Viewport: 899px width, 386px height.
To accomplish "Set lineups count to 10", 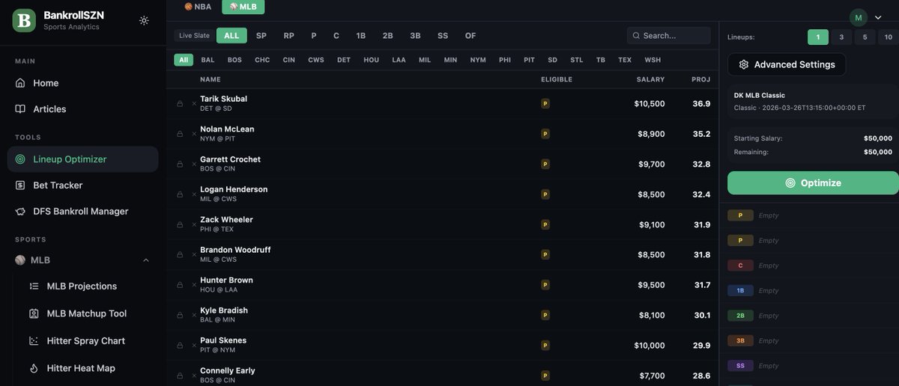I will coord(889,37).
